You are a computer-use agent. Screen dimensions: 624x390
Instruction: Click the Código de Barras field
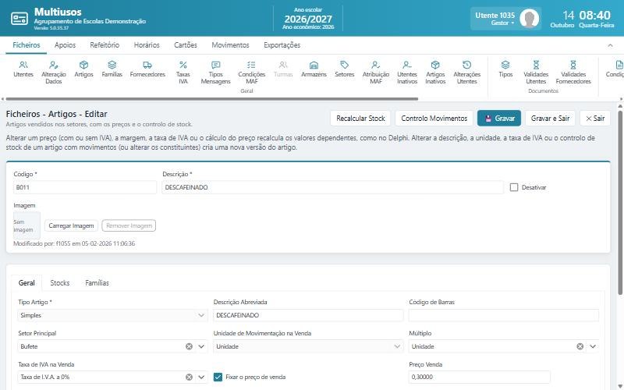point(503,315)
